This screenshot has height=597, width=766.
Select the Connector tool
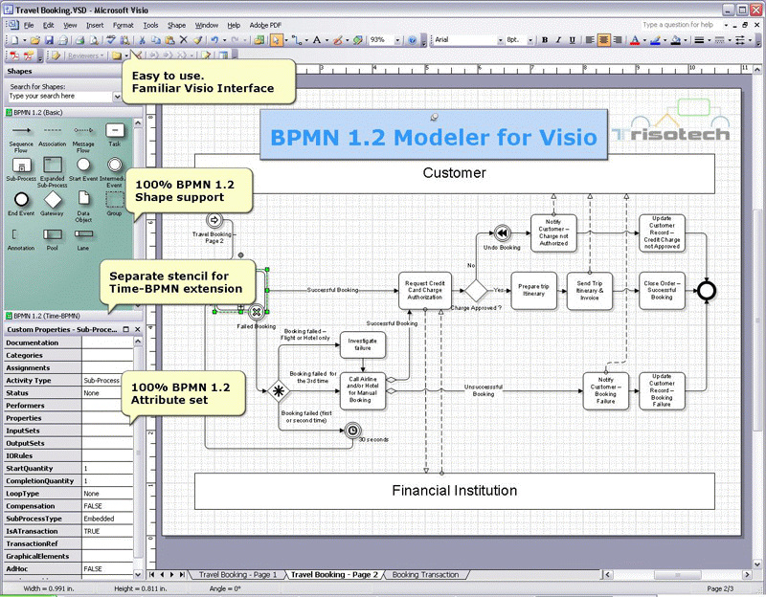point(297,40)
